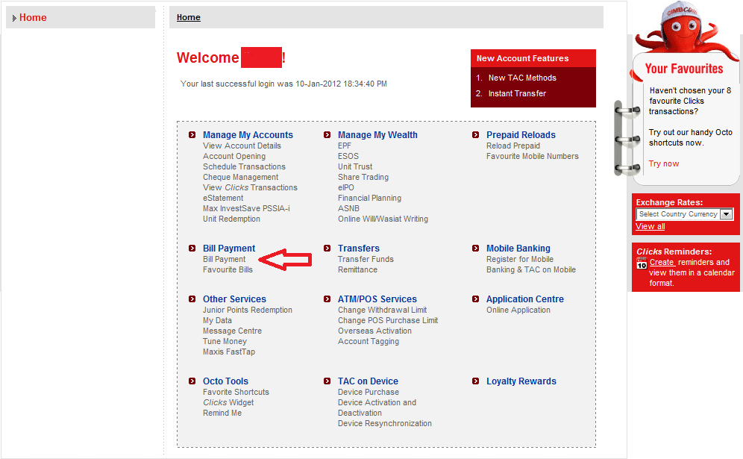Open Financial Planning

click(x=369, y=198)
